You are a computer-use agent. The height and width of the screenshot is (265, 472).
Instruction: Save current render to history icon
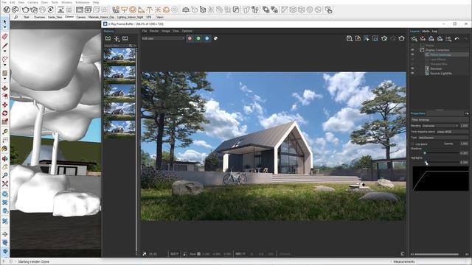click(108, 38)
